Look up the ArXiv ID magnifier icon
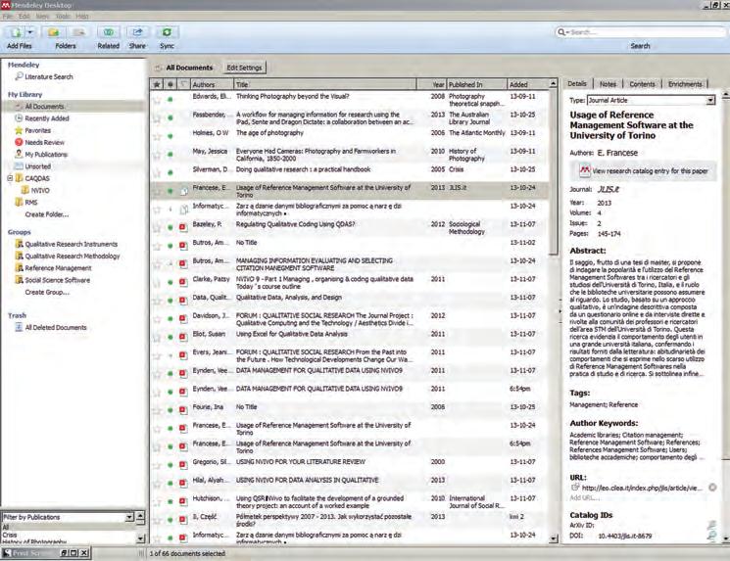The image size is (730, 561). pos(711,525)
